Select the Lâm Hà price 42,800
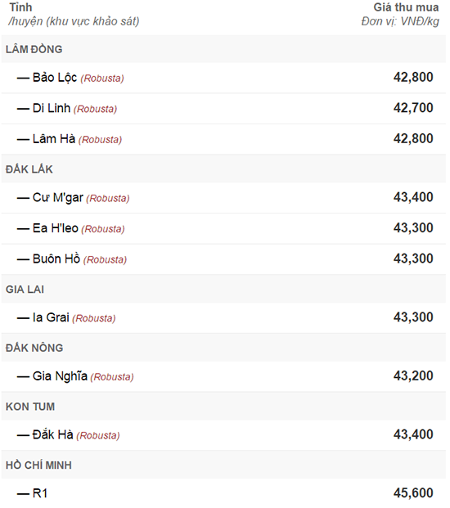 pos(413,139)
